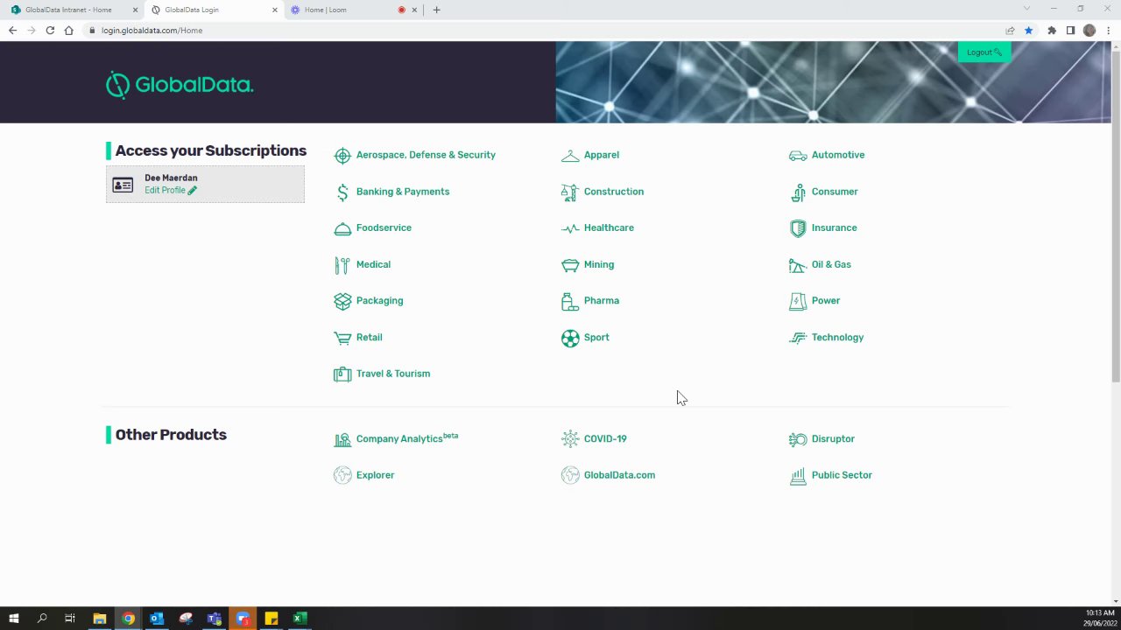Click the COVID-19 virus icon

(x=570, y=439)
